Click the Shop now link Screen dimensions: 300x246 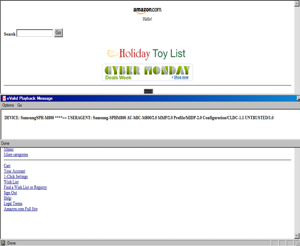181,77
